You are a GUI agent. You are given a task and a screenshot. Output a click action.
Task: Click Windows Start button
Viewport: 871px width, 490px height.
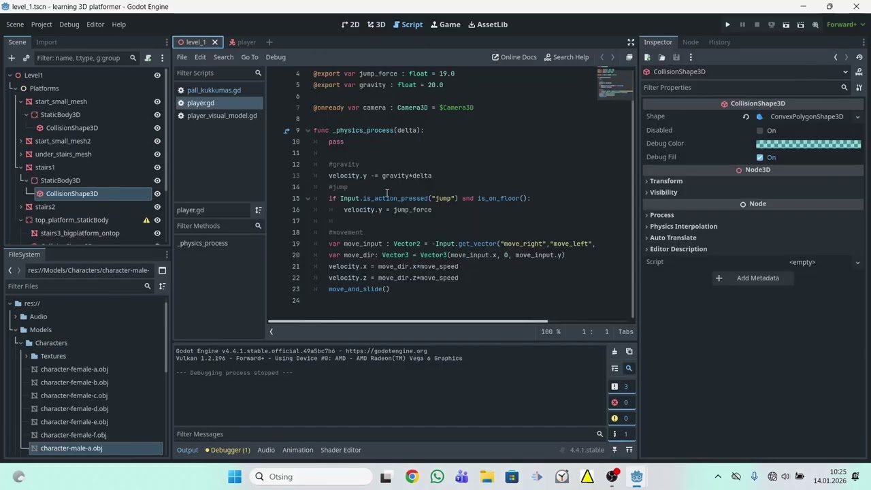[x=235, y=476]
